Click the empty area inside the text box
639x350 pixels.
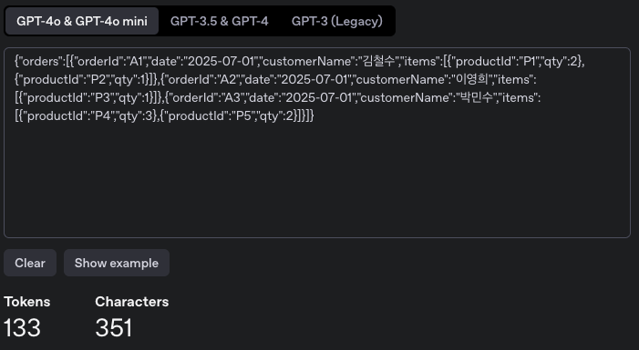(x=317, y=179)
